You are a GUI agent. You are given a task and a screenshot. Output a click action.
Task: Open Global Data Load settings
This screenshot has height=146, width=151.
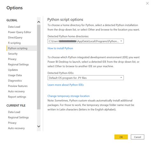[x=14, y=27]
